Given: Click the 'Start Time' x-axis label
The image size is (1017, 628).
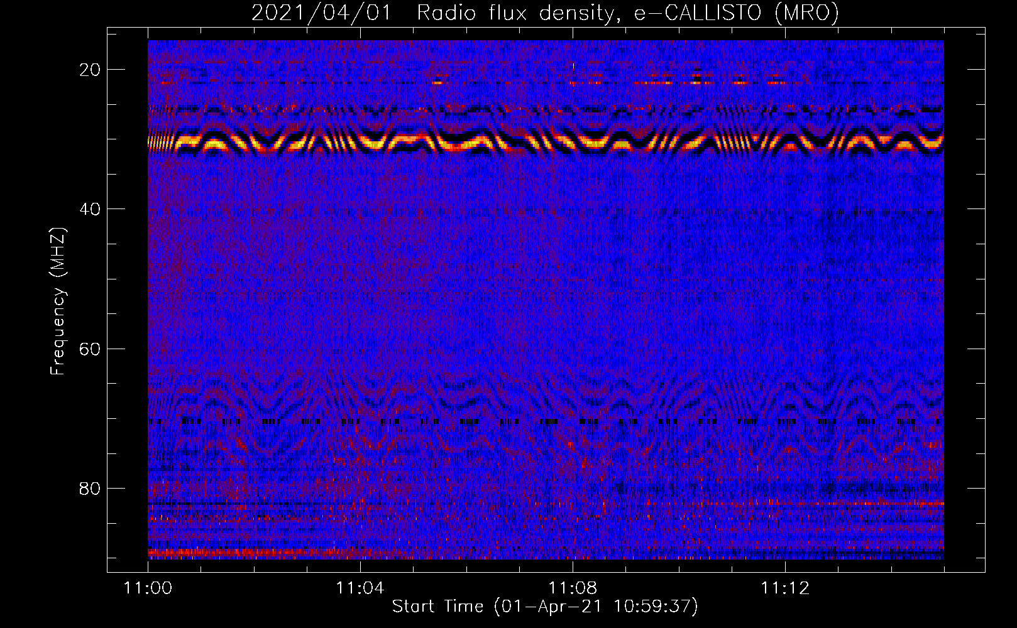Looking at the screenshot, I should tap(545, 607).
